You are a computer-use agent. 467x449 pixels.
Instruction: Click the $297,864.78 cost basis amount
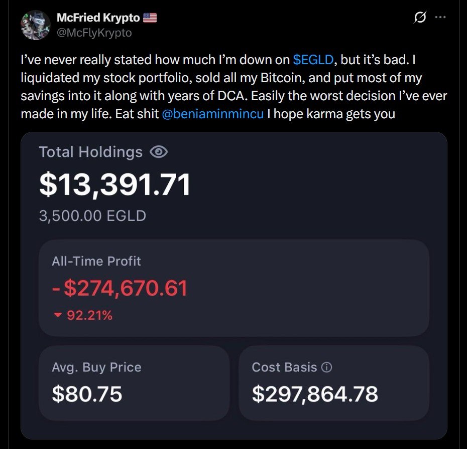[315, 394]
